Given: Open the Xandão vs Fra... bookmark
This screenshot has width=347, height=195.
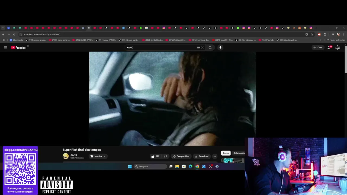Looking at the screenshot, I should coord(287,40).
